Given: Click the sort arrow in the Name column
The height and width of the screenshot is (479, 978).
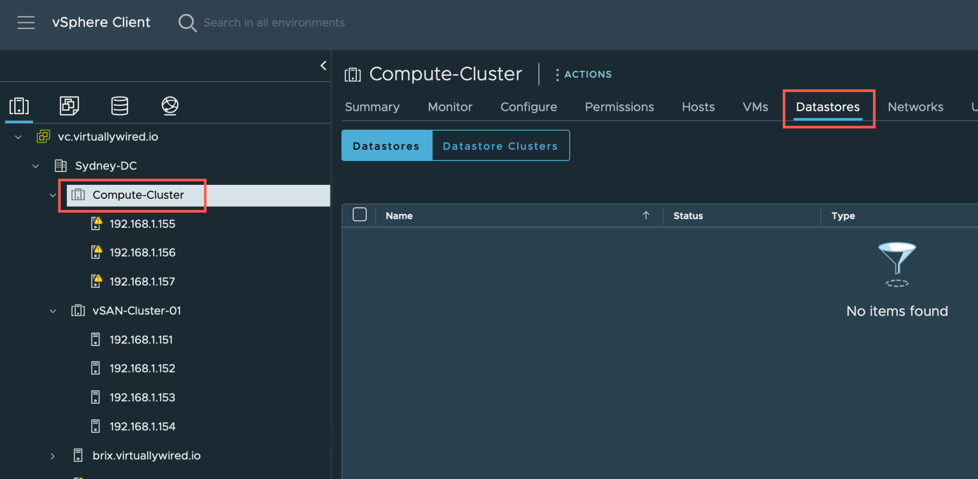Looking at the screenshot, I should click(646, 215).
